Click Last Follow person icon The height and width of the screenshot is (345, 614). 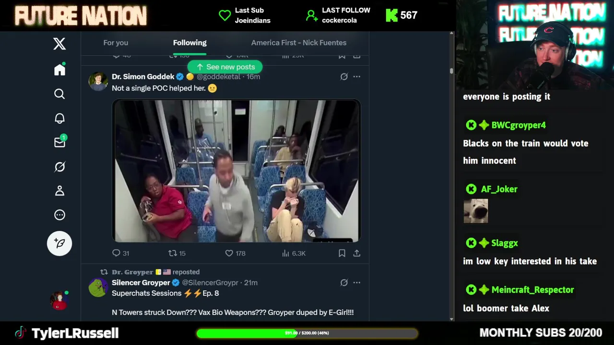(x=312, y=16)
